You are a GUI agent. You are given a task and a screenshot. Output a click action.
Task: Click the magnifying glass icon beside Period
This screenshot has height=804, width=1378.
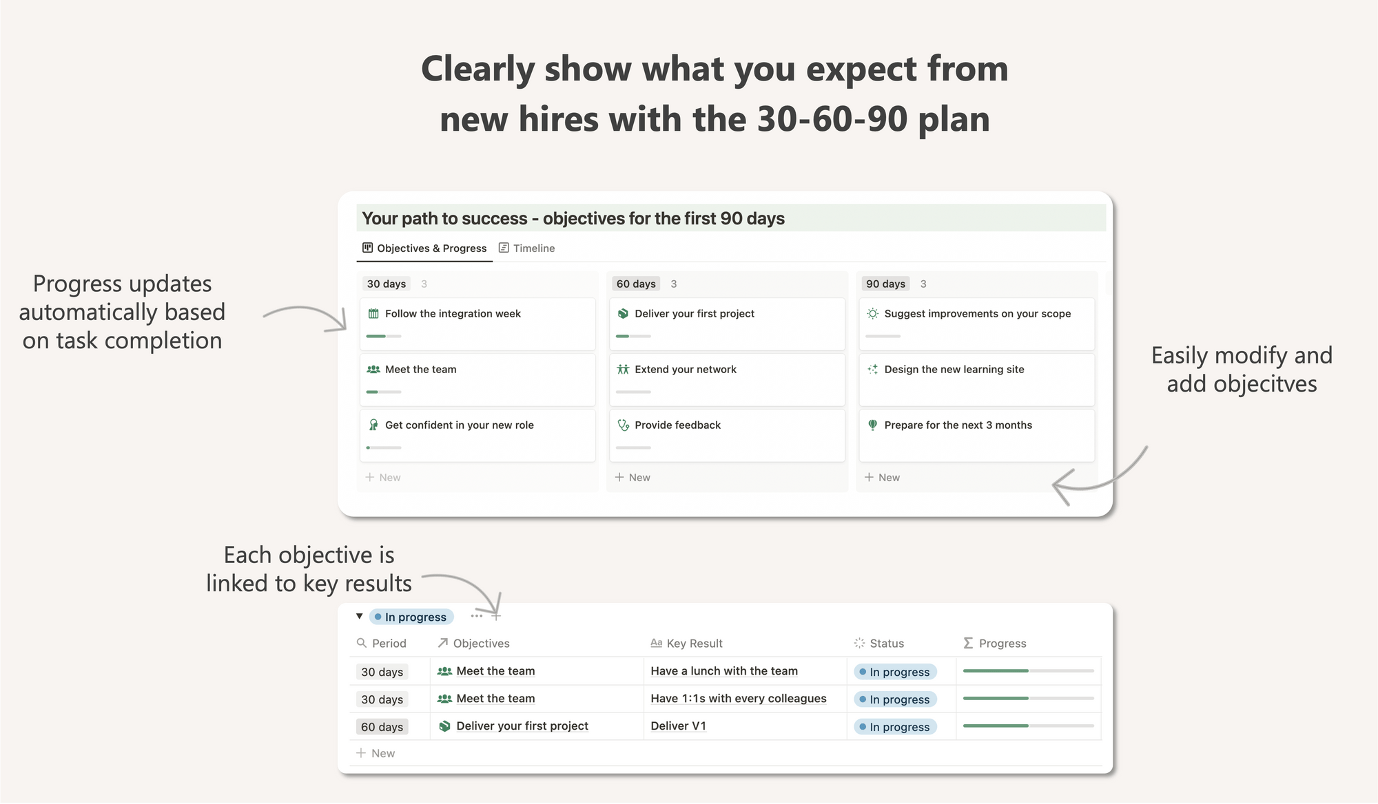362,643
